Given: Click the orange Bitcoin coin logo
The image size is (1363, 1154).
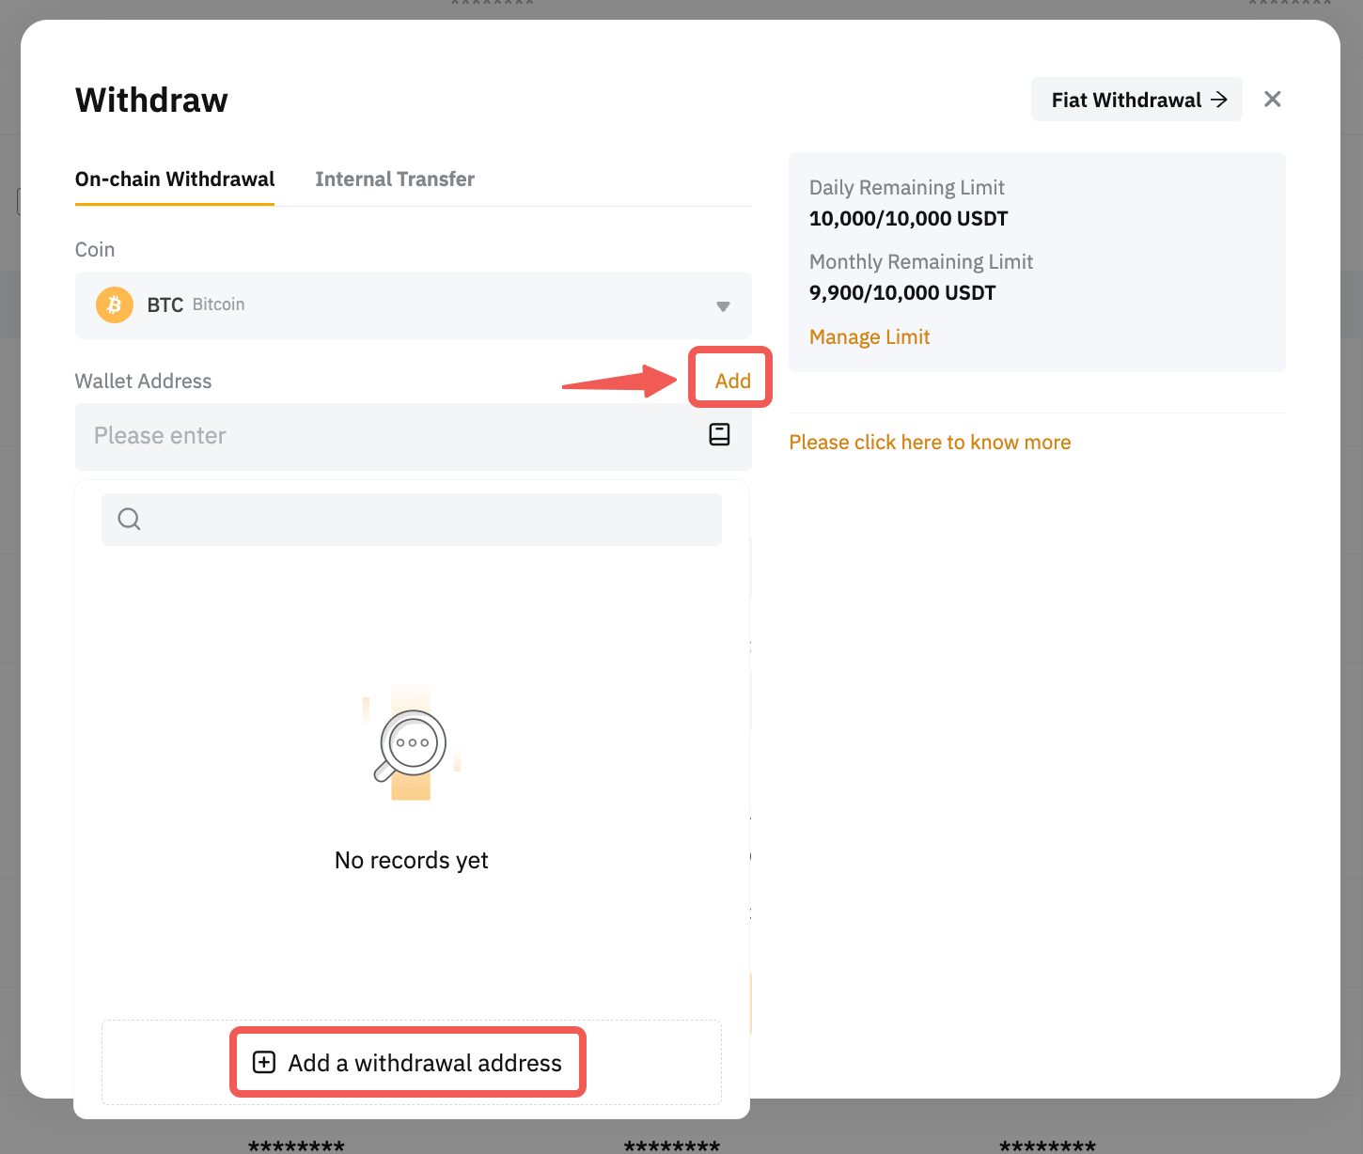Looking at the screenshot, I should click(115, 304).
